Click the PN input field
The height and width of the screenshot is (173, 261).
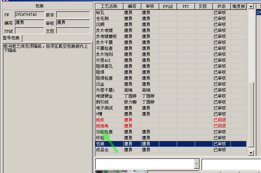[x=29, y=15]
